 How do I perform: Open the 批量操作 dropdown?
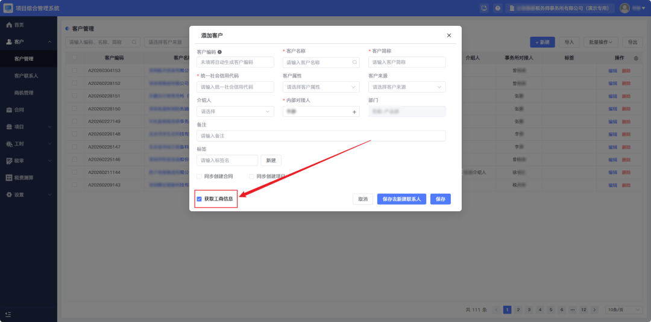point(601,42)
